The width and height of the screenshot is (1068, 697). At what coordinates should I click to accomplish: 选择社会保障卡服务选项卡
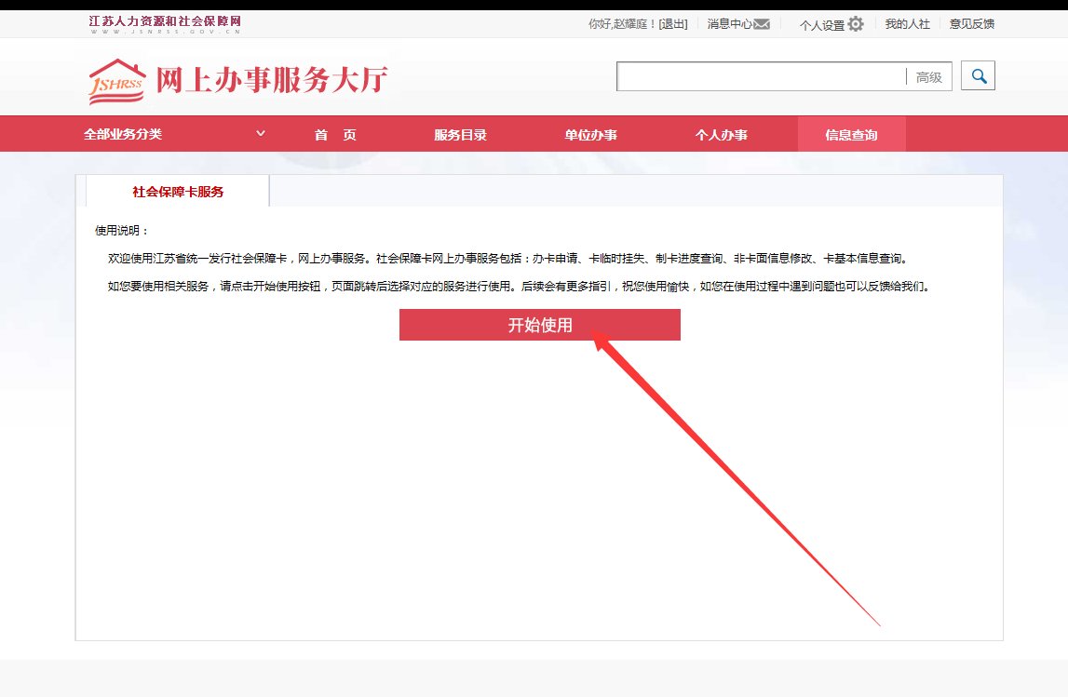coord(177,191)
